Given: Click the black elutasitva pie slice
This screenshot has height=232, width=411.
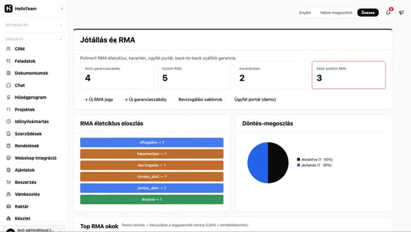Looking at the screenshot, I should click(x=278, y=163).
